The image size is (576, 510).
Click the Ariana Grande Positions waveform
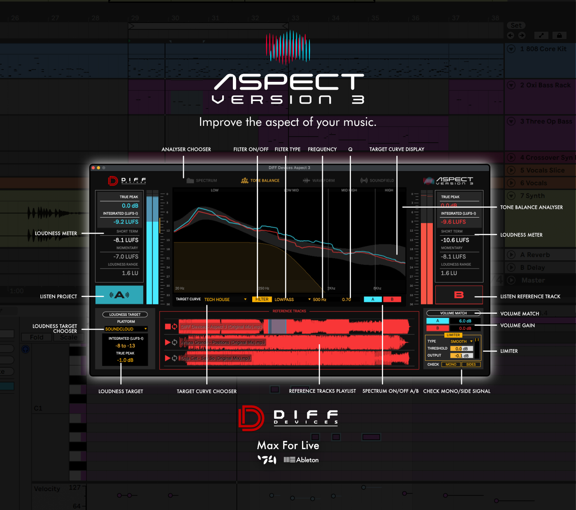(x=295, y=342)
